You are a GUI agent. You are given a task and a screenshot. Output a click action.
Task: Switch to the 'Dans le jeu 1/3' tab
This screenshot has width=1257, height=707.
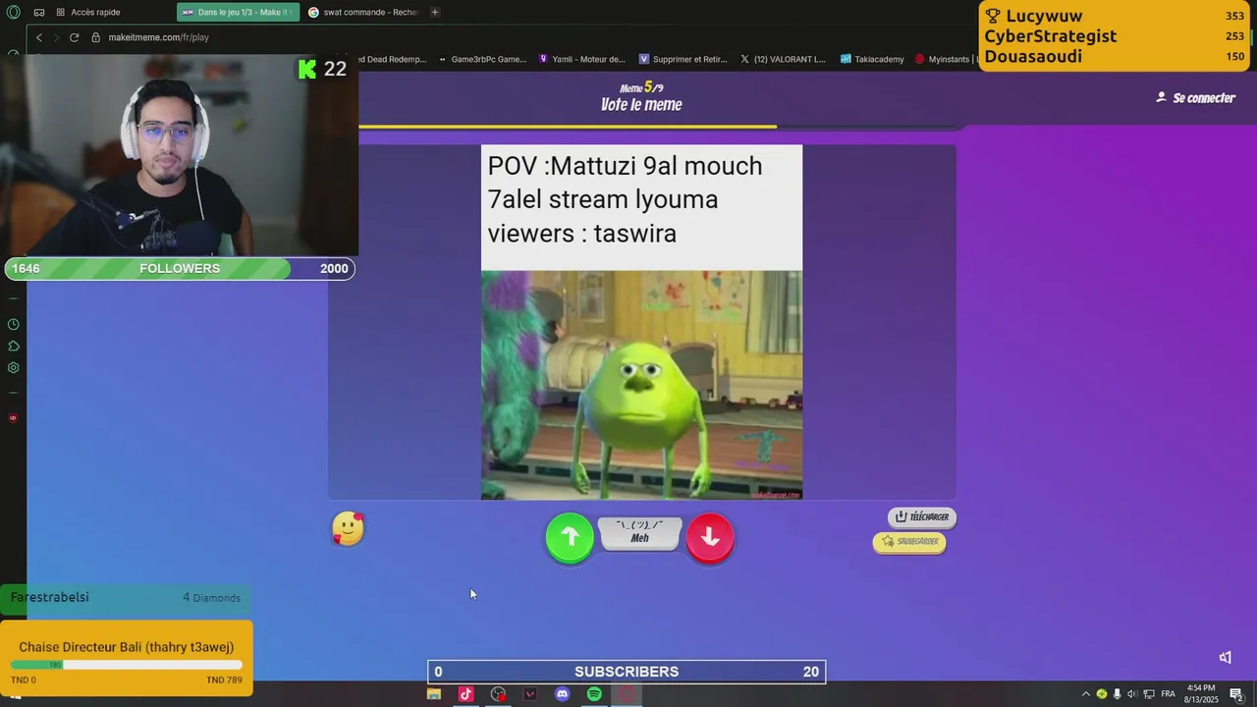[x=239, y=12]
